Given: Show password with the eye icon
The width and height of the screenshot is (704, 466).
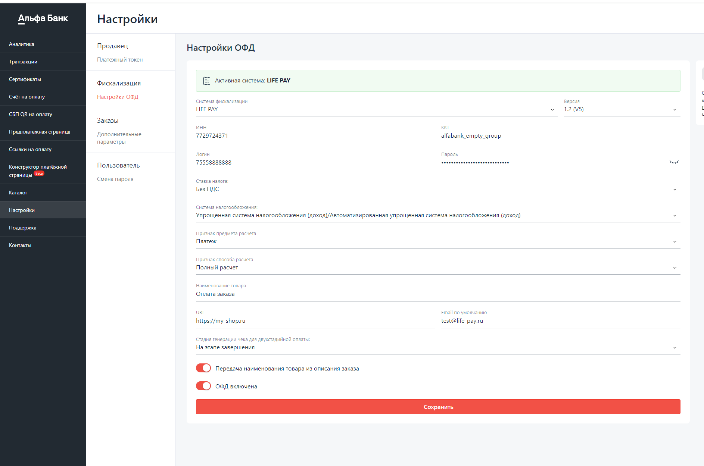Looking at the screenshot, I should coord(674,162).
